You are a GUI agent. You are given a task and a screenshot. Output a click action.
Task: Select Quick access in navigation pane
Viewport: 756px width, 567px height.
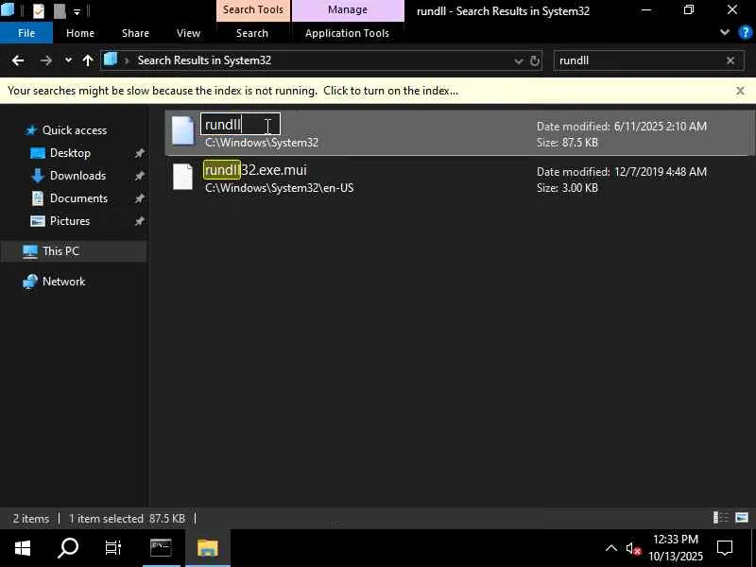click(x=75, y=130)
